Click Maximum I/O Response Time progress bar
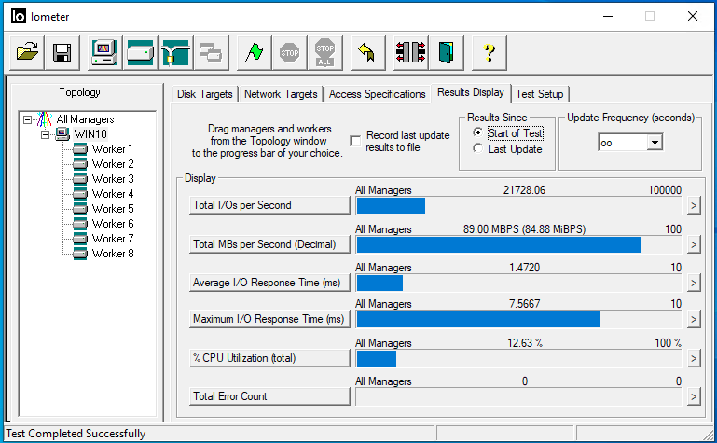The width and height of the screenshot is (717, 443). 518,320
